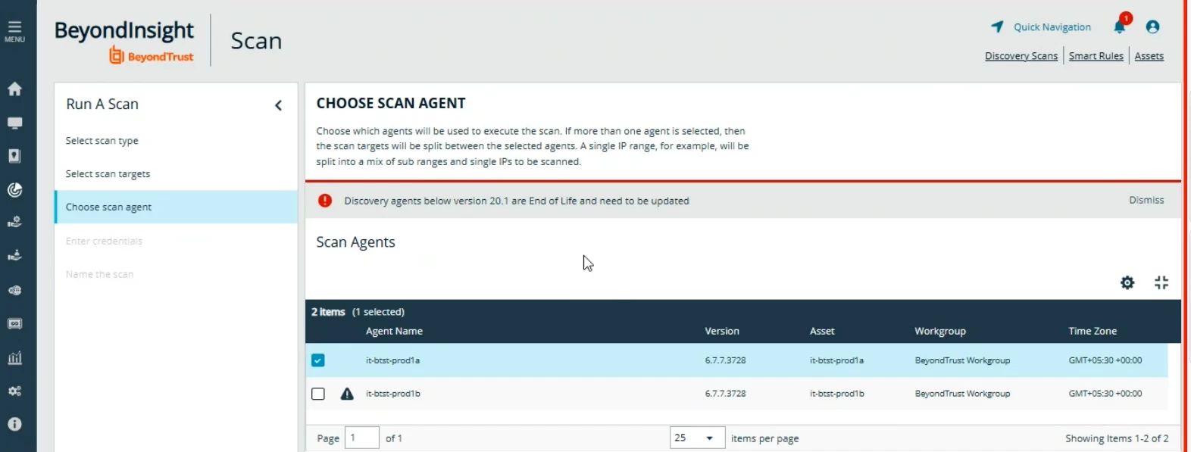Viewport: 1191px width, 452px height.
Task: Click asset cell it-btst-prod1b
Action: tap(836, 394)
